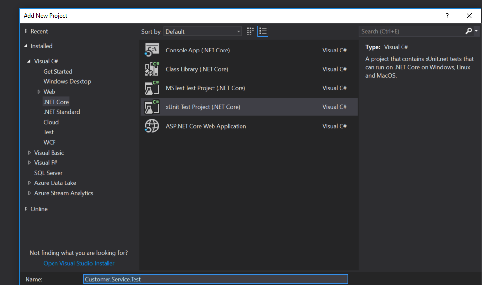Expand the Azure Data Lake node
The image size is (482, 285).
pyautogui.click(x=29, y=183)
